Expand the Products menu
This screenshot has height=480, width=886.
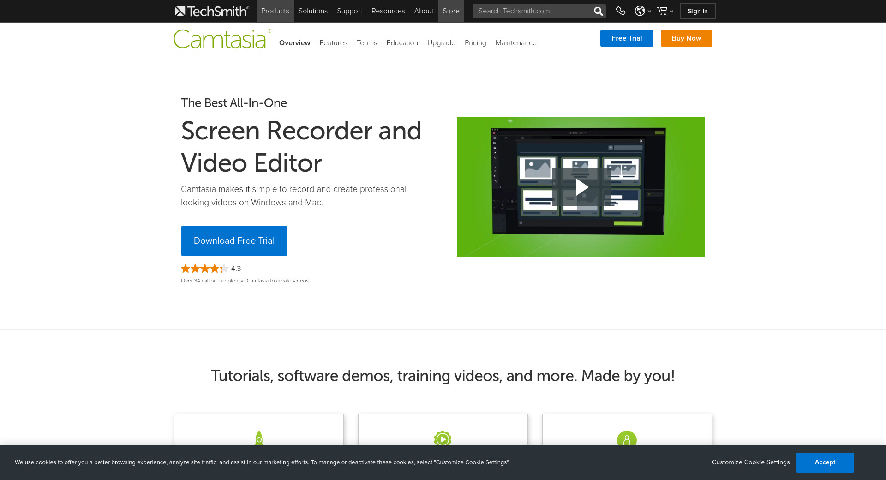(275, 11)
